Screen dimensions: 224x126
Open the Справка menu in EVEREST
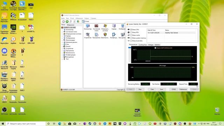tap(93, 18)
